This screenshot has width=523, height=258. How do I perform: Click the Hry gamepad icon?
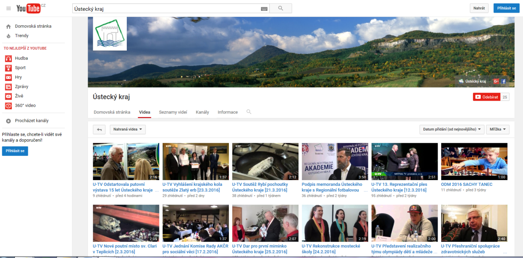[x=8, y=77]
